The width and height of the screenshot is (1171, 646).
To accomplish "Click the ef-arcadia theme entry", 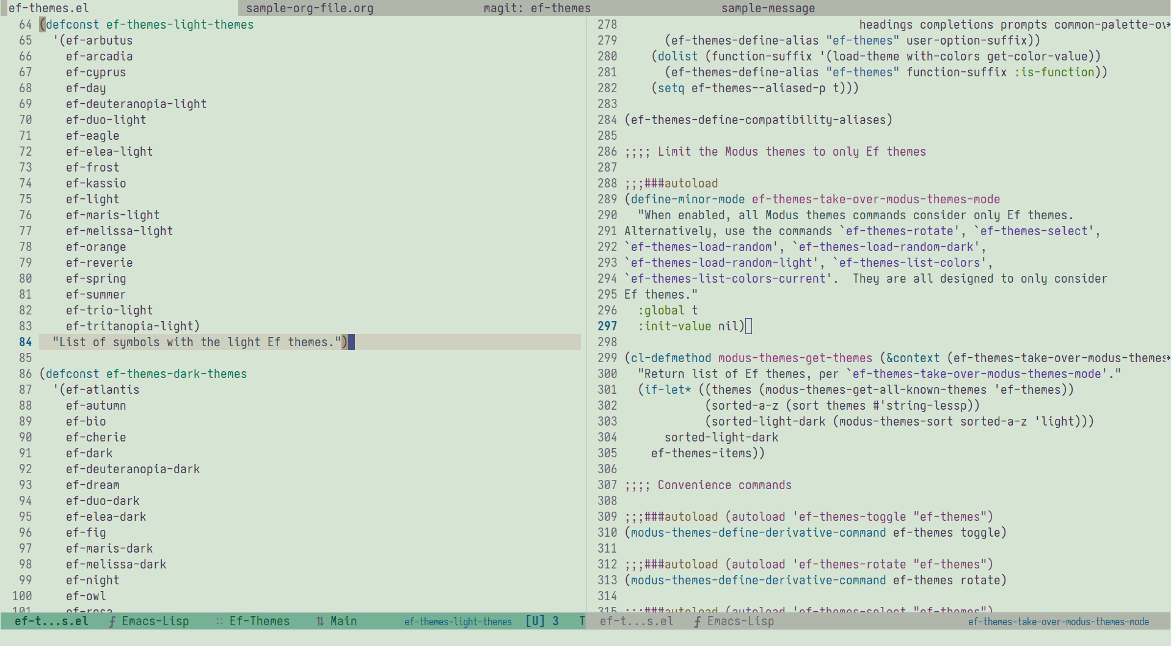I will click(x=99, y=56).
